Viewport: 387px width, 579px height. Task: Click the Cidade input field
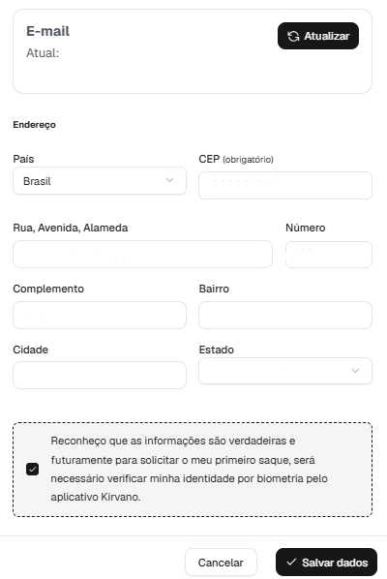100,375
